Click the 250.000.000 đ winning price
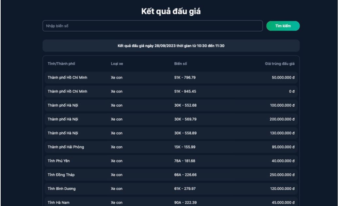The height and width of the screenshot is (206, 338). (x=280, y=175)
